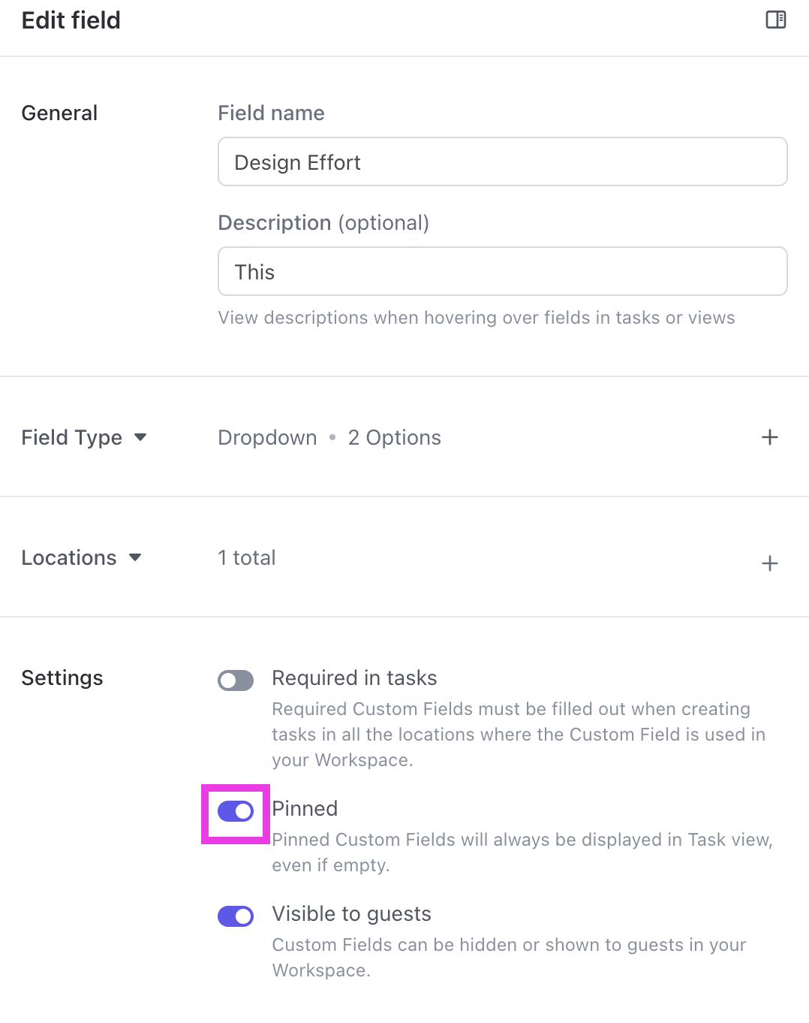Click the Field name box showing Design Effort
The height and width of the screenshot is (1023, 809).
(x=502, y=162)
